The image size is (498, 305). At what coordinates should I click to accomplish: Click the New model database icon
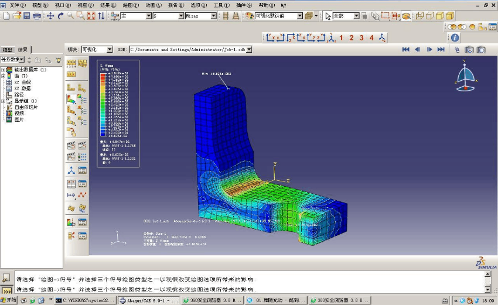tap(6, 16)
